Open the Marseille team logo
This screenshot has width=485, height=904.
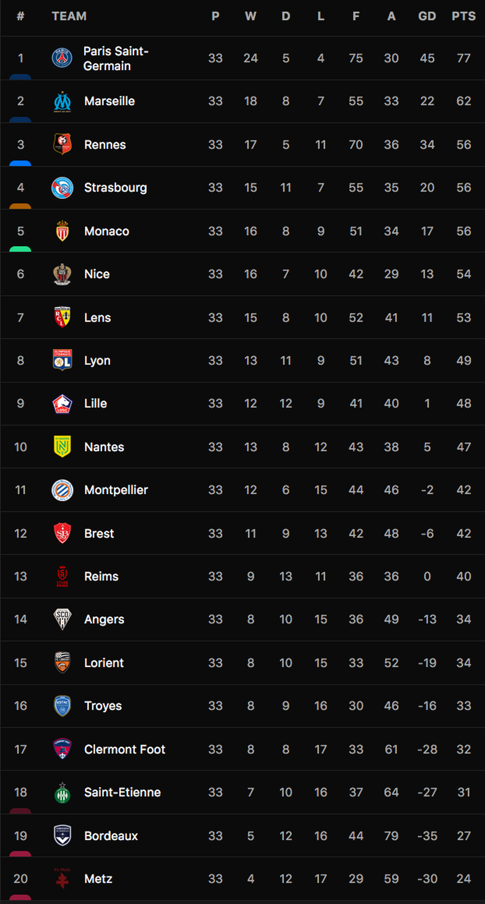click(x=62, y=102)
